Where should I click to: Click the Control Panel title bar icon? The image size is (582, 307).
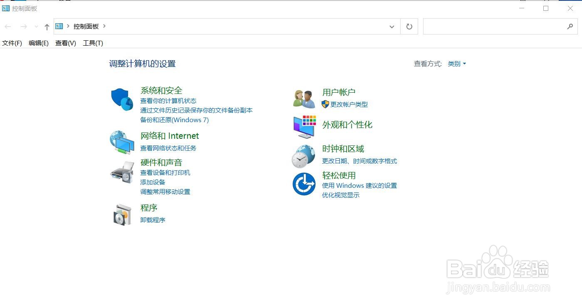point(6,8)
